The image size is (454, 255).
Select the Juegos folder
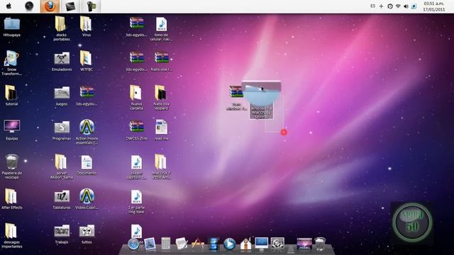coord(62,96)
